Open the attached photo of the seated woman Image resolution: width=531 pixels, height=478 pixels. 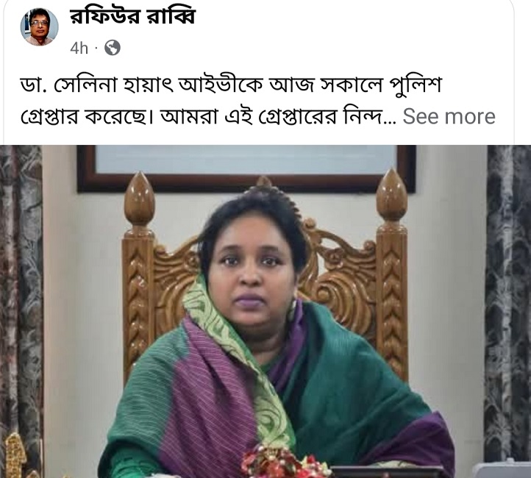[x=265, y=312]
